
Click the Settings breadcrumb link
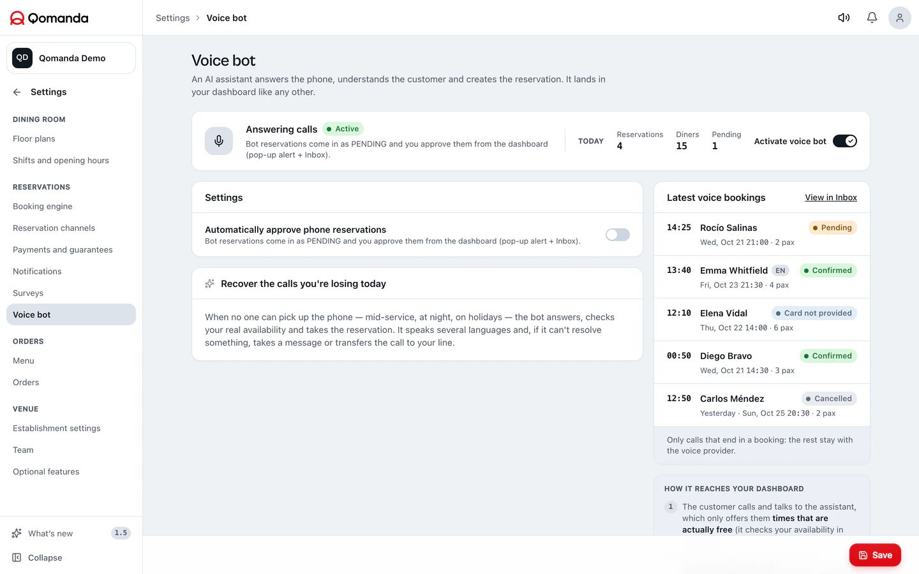[x=172, y=18]
